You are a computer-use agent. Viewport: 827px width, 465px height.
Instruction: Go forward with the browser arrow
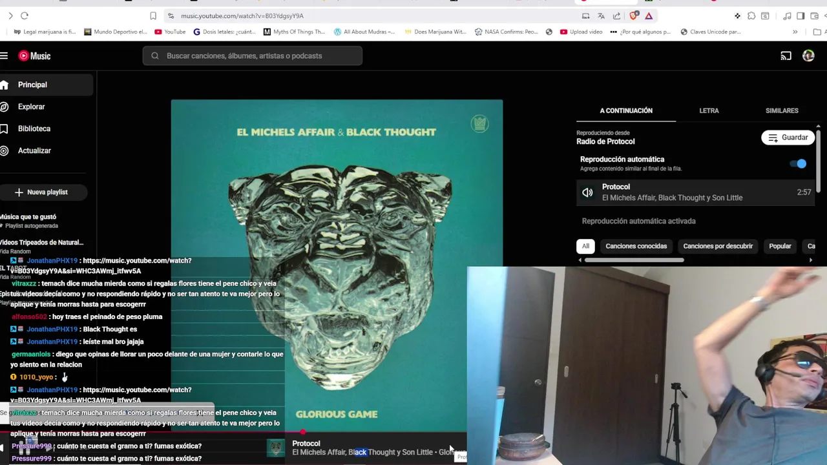point(10,15)
